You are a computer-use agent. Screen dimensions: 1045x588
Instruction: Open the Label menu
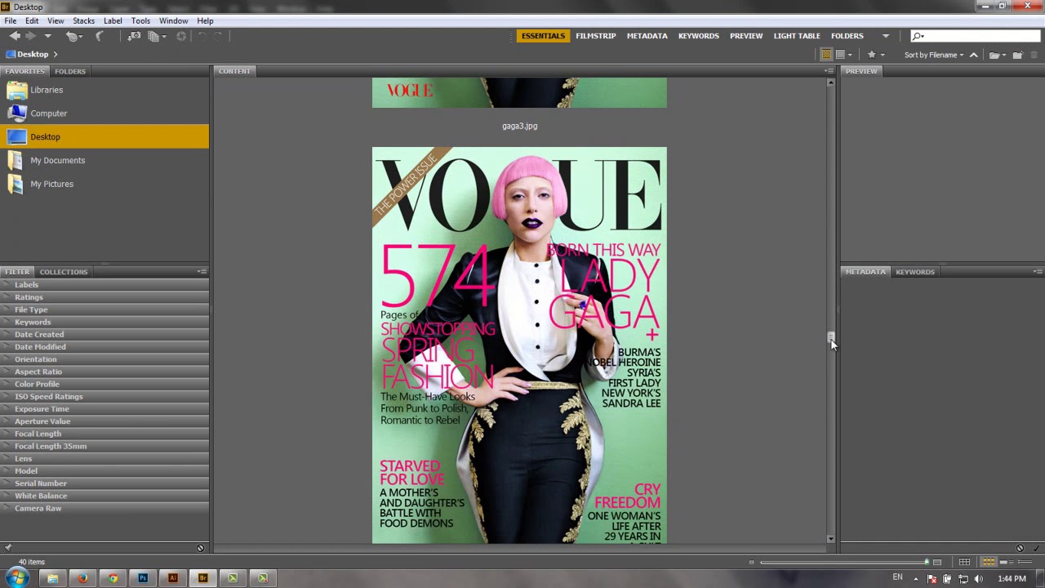pyautogui.click(x=113, y=20)
